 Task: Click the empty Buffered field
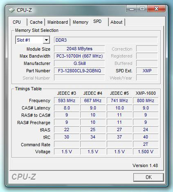point(147,63)
